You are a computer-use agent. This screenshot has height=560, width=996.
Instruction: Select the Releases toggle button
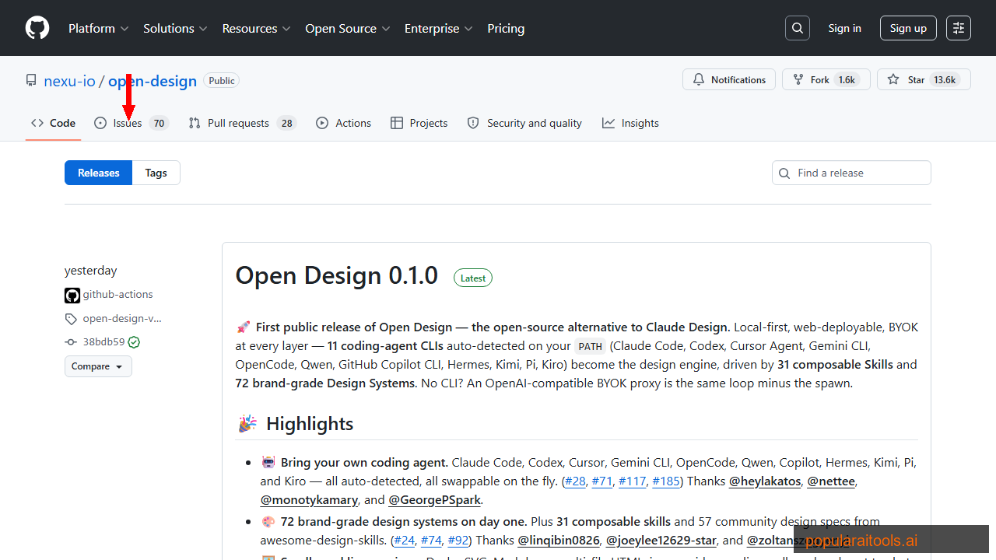pos(99,173)
